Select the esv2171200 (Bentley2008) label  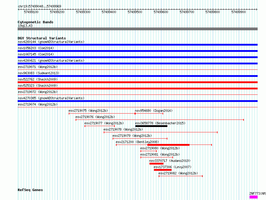[x=137, y=142]
